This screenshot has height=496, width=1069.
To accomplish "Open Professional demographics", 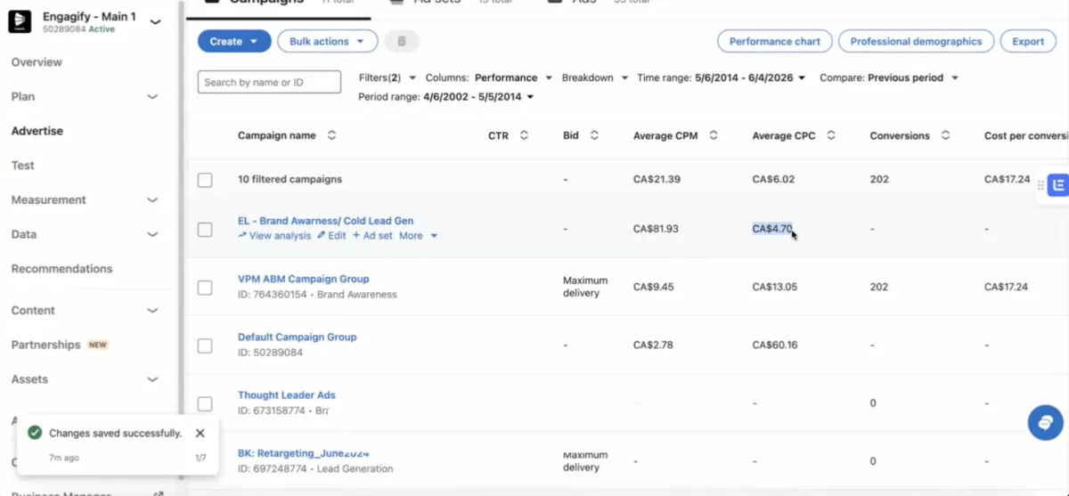I will click(x=916, y=41).
